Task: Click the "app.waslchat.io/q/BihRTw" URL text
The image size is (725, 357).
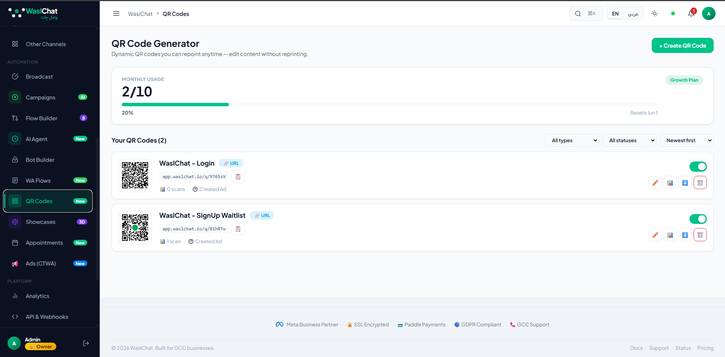Action: point(194,229)
